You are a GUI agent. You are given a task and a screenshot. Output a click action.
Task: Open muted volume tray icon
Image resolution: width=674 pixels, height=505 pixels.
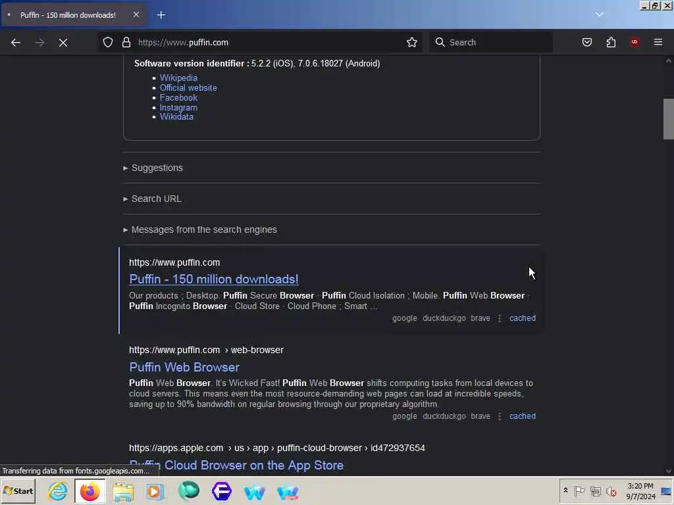click(611, 491)
